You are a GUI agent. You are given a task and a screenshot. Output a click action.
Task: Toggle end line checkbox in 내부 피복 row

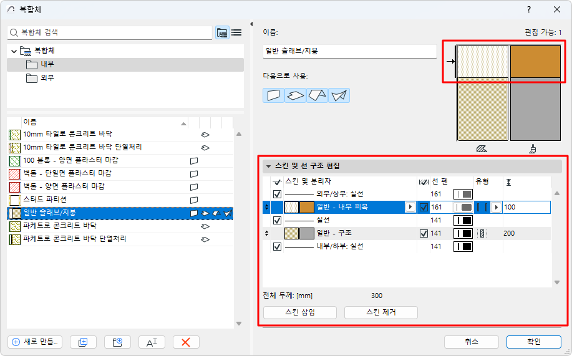pos(424,207)
